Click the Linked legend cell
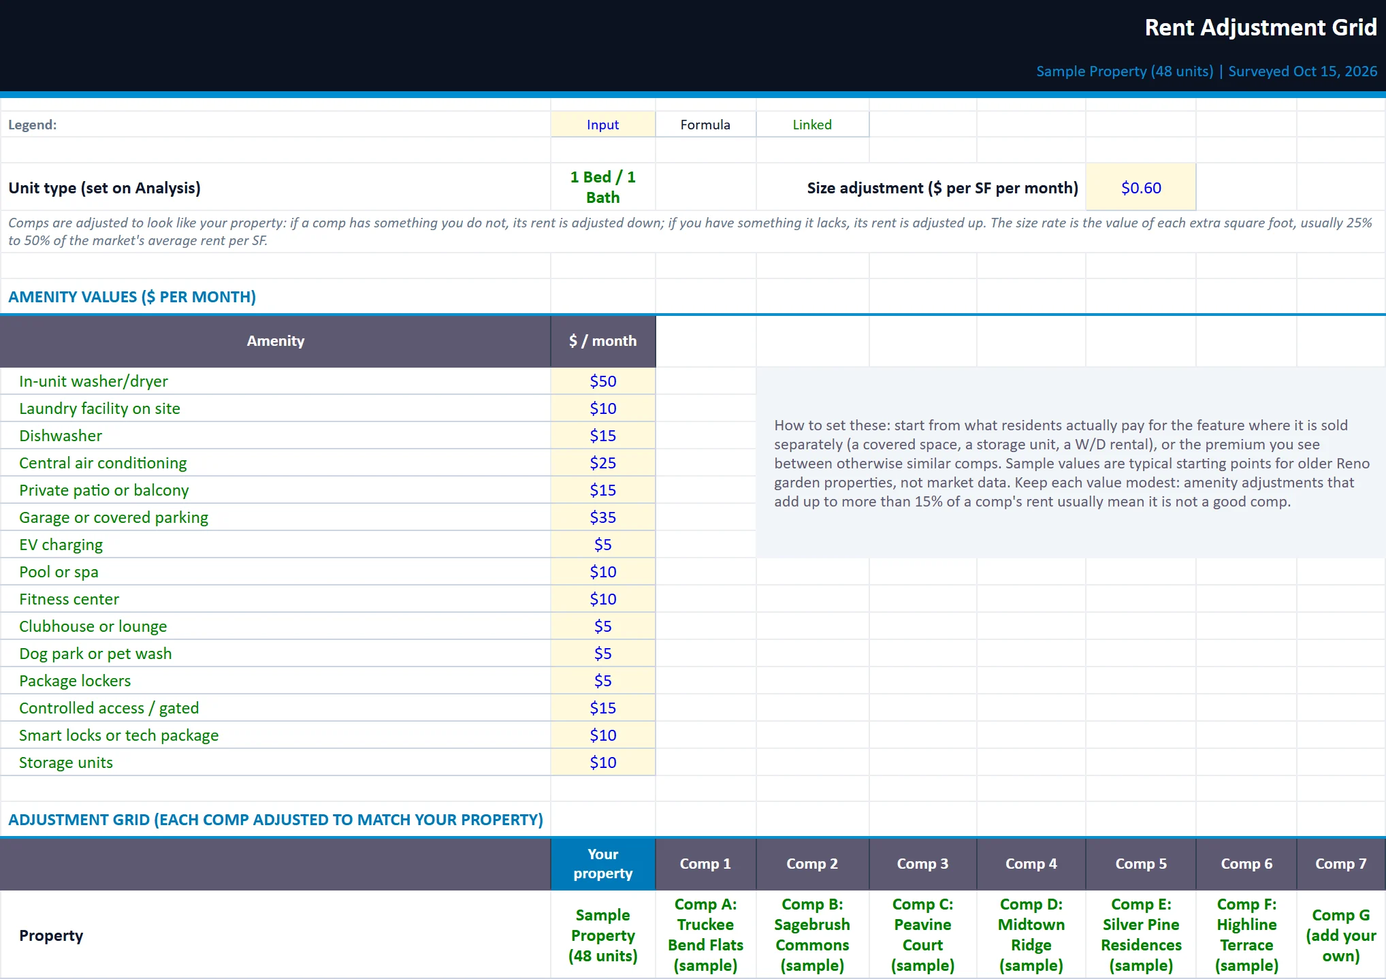 [x=812, y=125]
